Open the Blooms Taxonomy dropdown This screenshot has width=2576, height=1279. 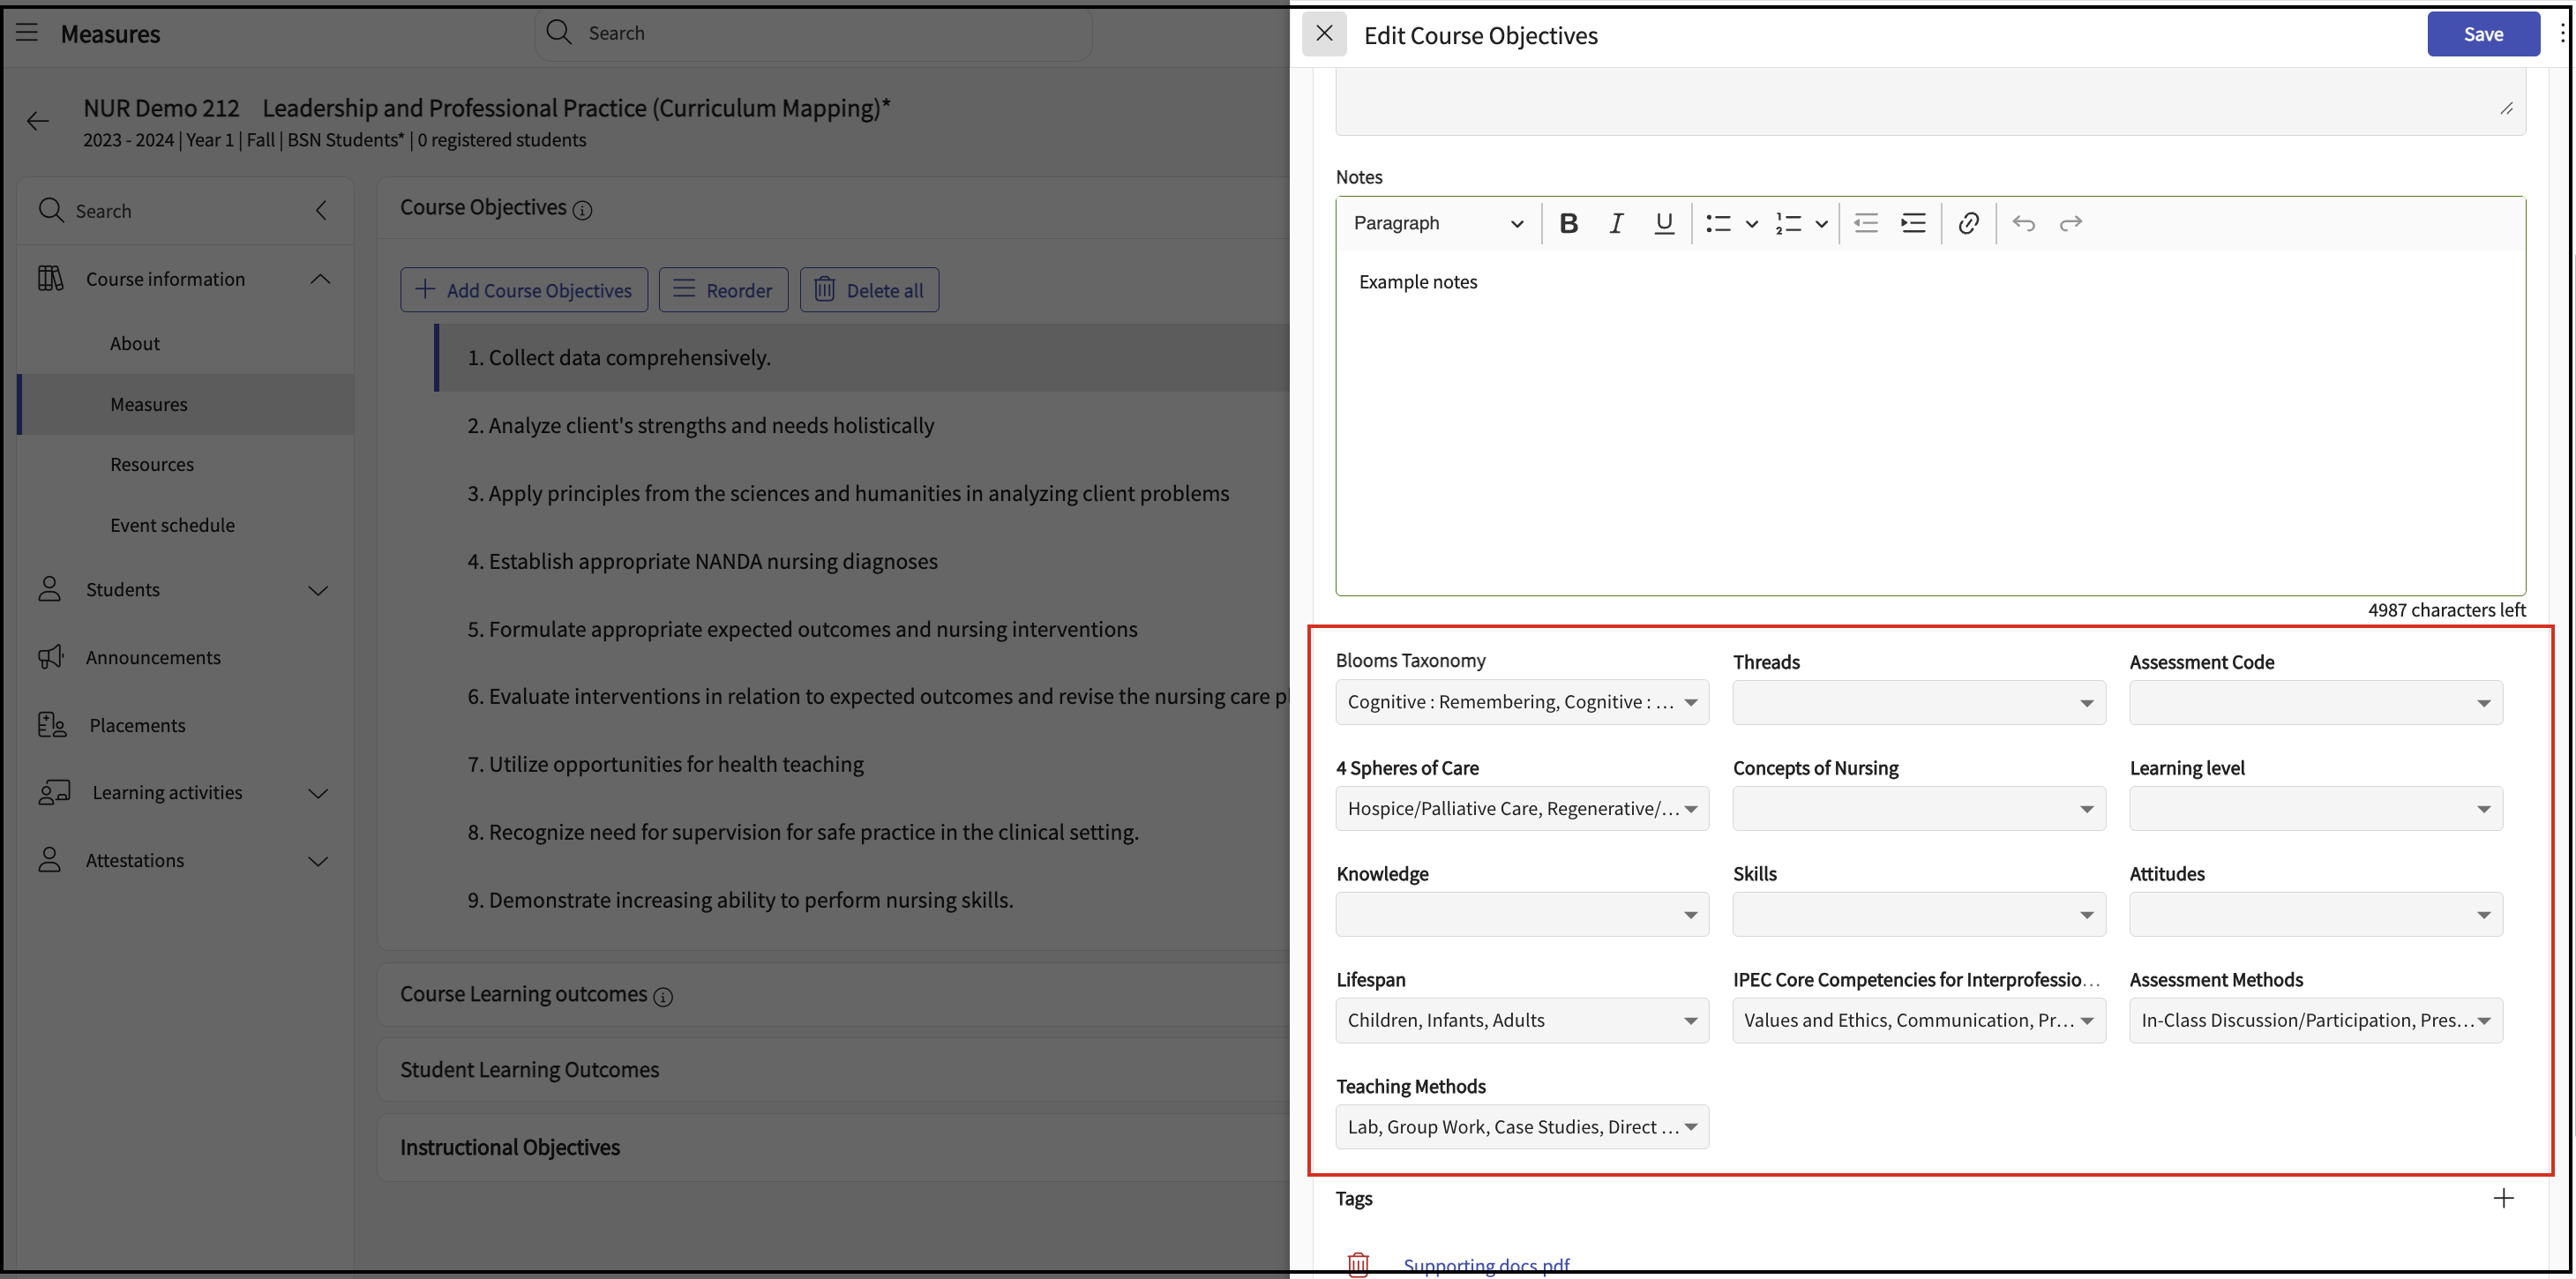(1521, 702)
